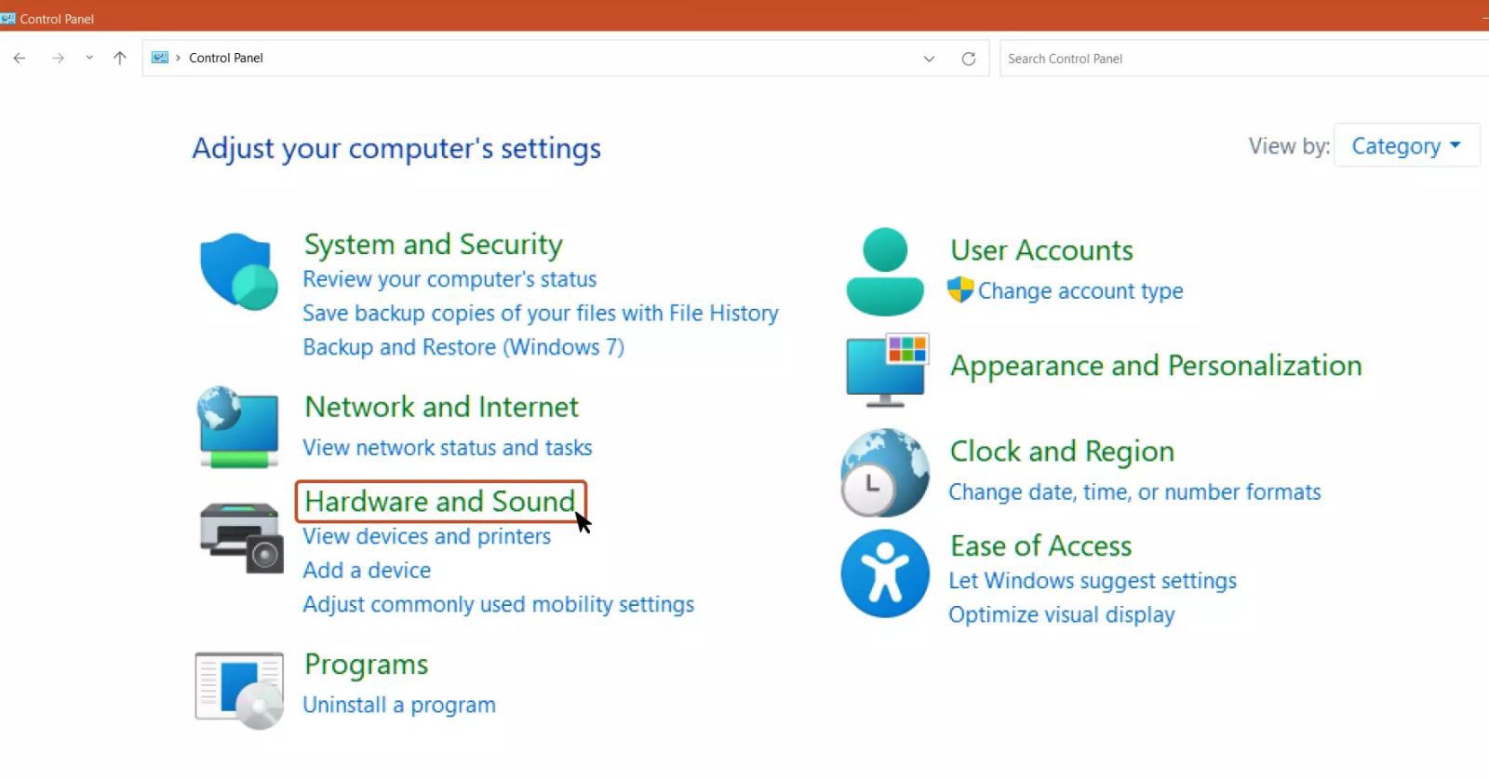Expand the breadcrumb arrow before Control Panel
The width and height of the screenshot is (1489, 781).
coord(178,58)
